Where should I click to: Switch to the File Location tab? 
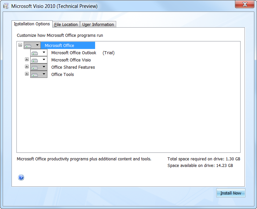[66, 25]
